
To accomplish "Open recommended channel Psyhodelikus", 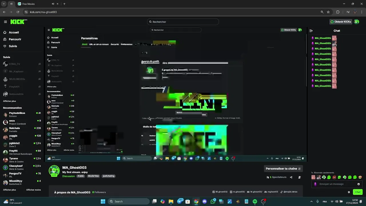I will click(x=22, y=114).
